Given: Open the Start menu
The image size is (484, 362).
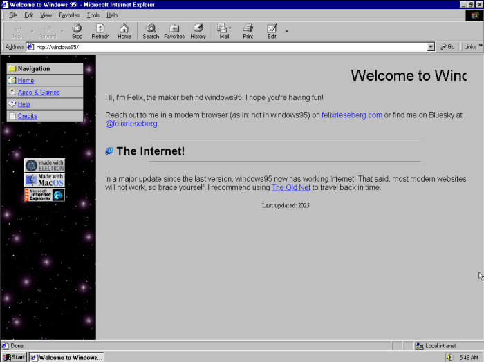Looking at the screenshot, I should pyautogui.click(x=15, y=357).
